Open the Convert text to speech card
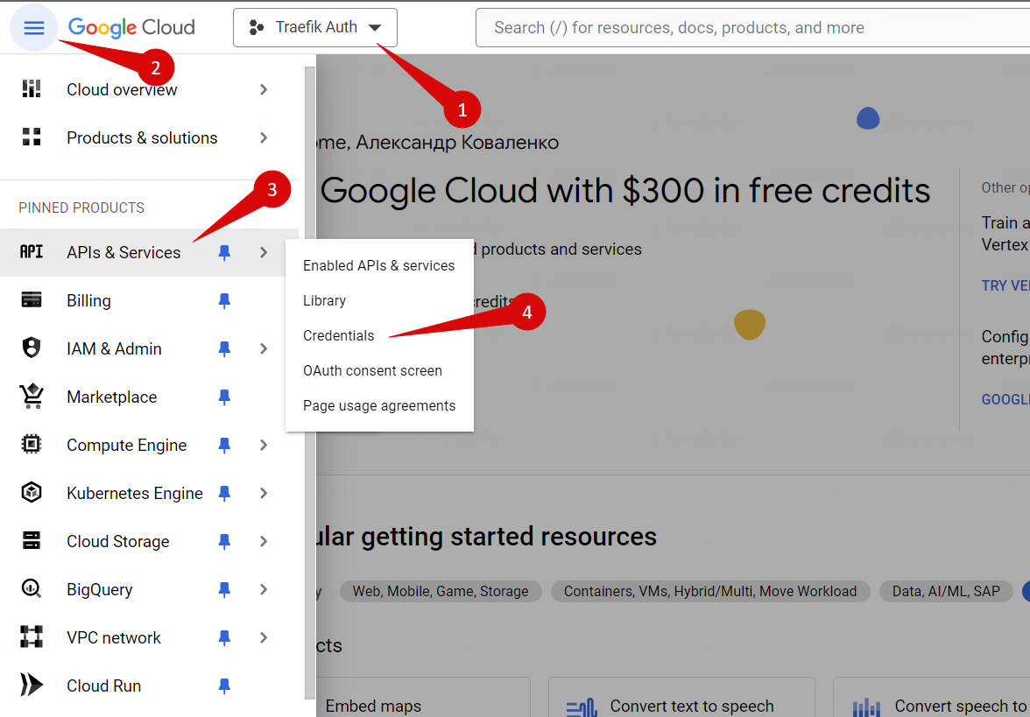1030x717 pixels. (681, 698)
